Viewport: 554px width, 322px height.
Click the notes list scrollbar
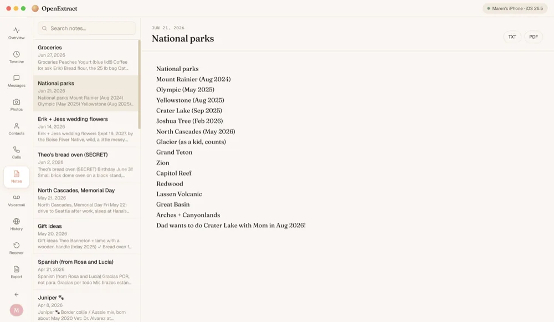pos(139,84)
